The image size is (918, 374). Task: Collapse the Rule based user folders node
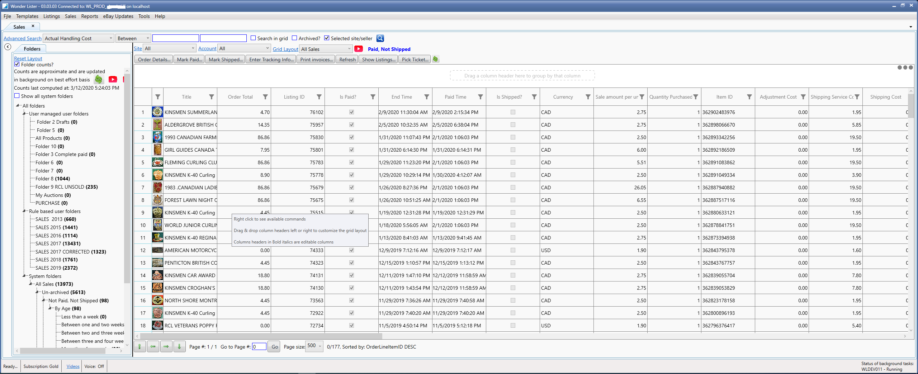(24, 211)
